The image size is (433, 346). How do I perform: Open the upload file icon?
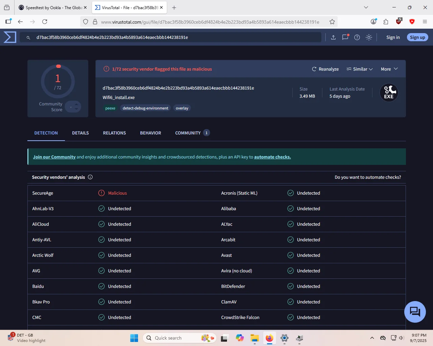pos(333,38)
